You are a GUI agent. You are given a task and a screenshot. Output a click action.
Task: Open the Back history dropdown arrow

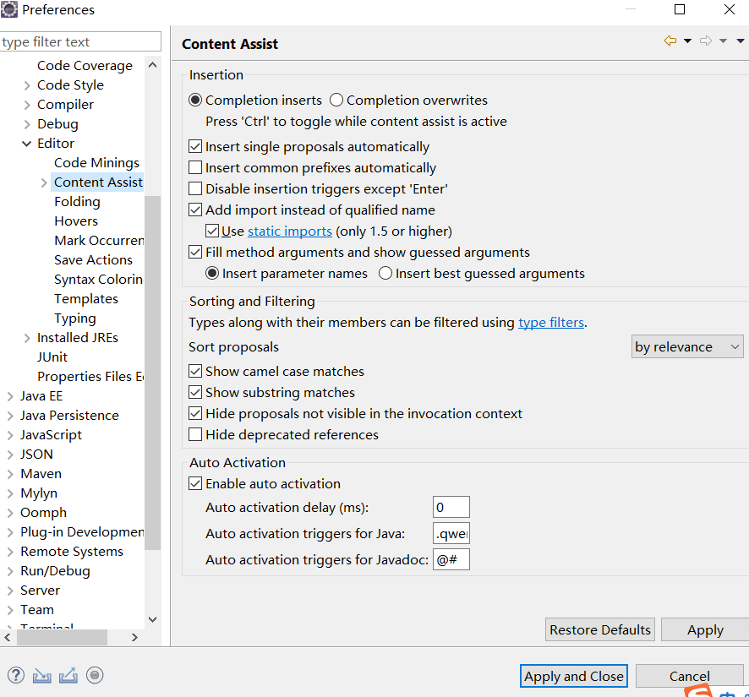click(687, 41)
